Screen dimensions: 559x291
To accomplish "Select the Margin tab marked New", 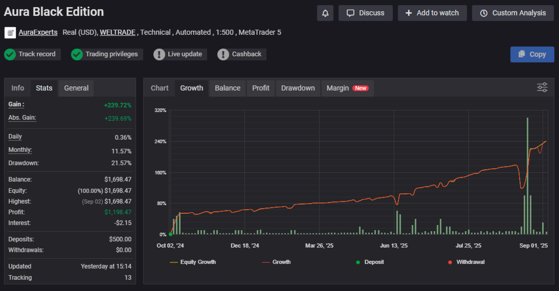I will (x=347, y=88).
